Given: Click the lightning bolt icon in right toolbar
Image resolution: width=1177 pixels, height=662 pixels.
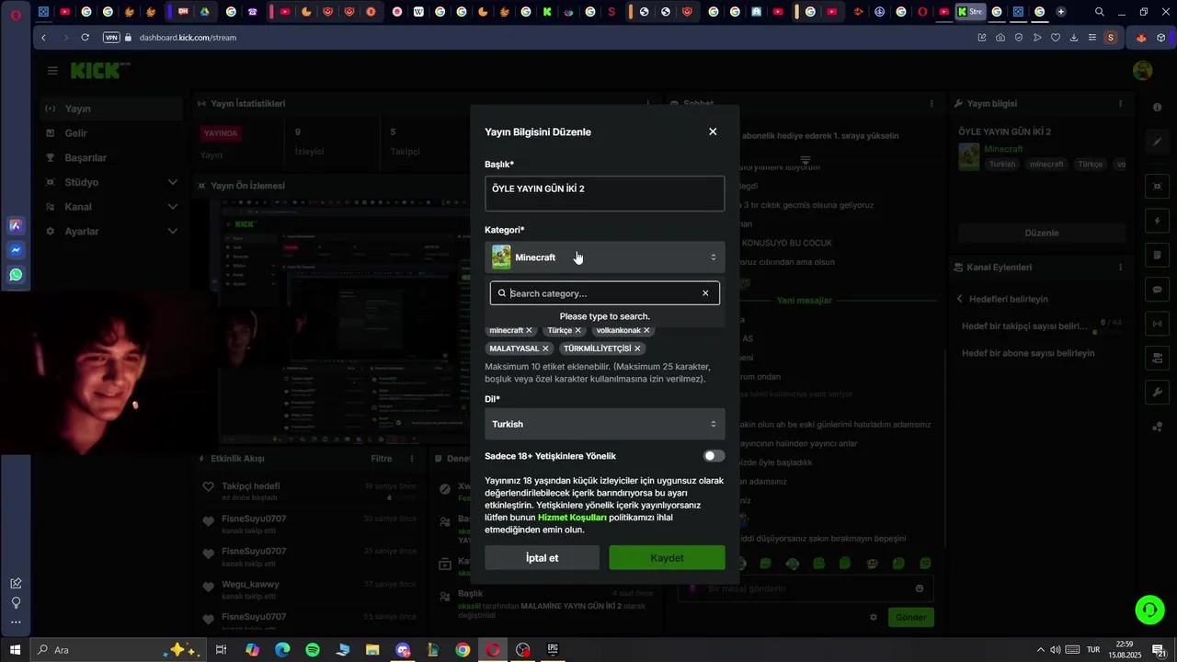Looking at the screenshot, I should [x=1157, y=221].
